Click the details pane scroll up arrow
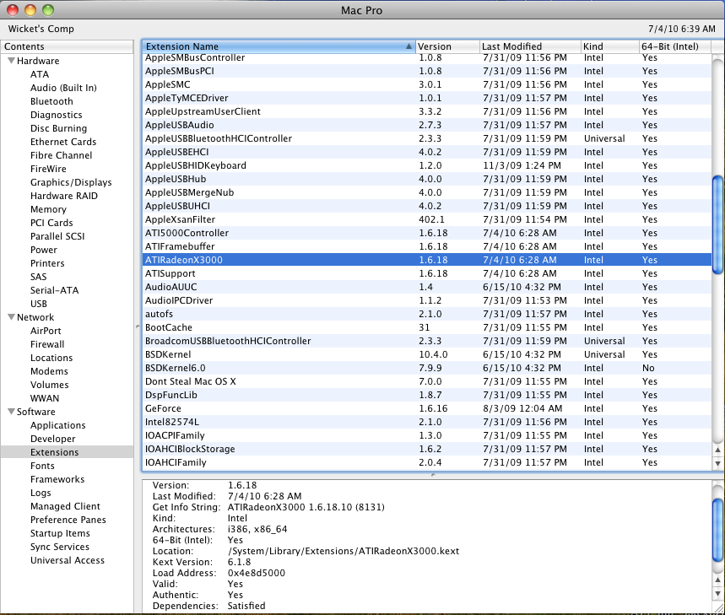Viewport: 725px width, 615px height. pyautogui.click(x=717, y=580)
